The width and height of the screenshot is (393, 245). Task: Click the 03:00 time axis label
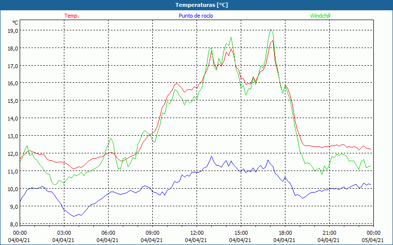(64, 233)
